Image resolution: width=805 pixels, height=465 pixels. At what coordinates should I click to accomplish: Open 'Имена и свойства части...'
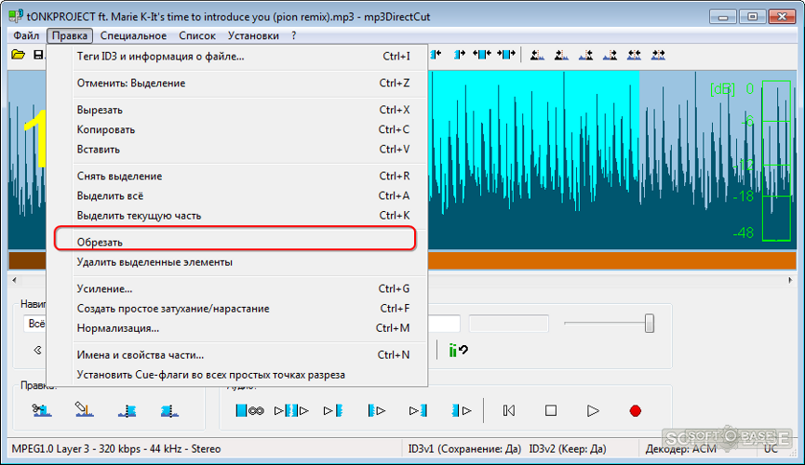pyautogui.click(x=236, y=354)
